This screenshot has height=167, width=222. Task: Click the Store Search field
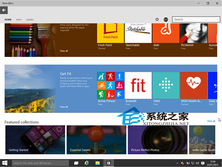point(196,19)
